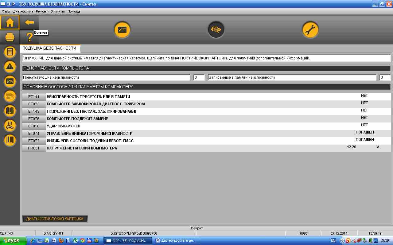Open the Диагностика menu
Image resolution: width=393 pixels, height=245 pixels.
point(23,11)
